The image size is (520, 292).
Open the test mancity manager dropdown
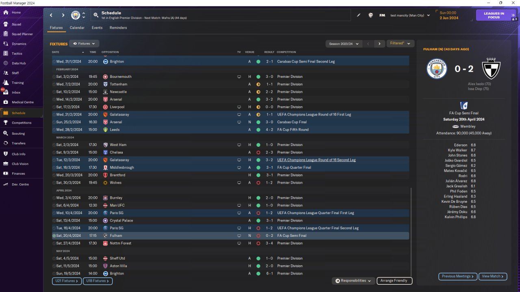[410, 15]
